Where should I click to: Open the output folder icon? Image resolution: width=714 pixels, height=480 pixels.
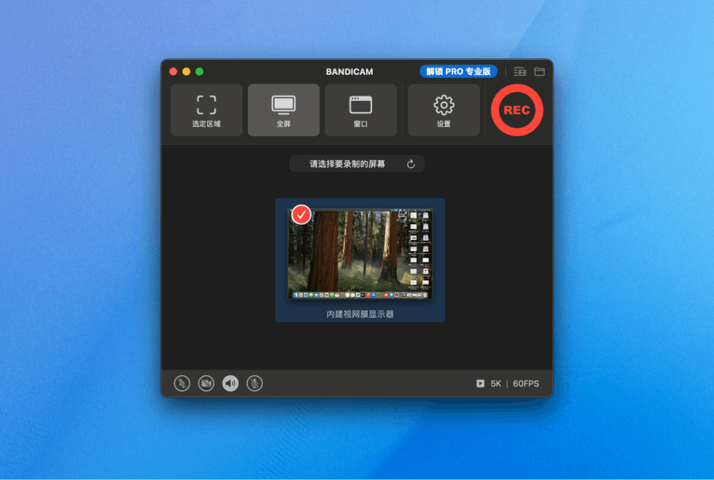click(539, 71)
